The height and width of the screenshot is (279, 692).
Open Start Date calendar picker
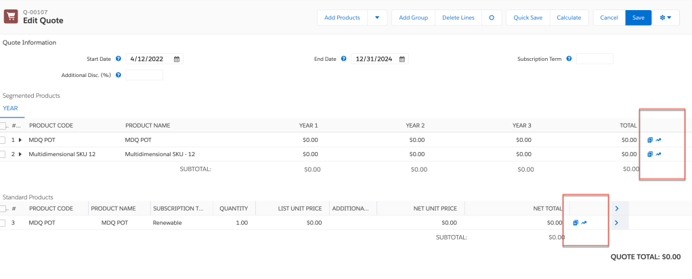[177, 59]
